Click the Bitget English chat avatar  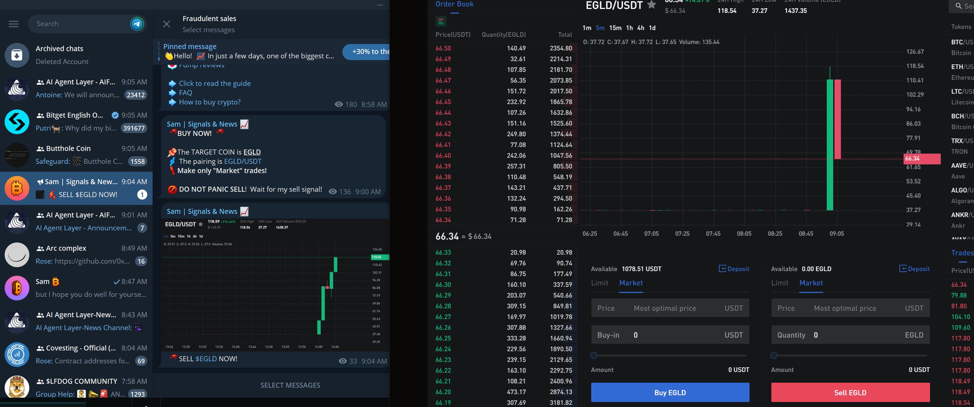17,122
